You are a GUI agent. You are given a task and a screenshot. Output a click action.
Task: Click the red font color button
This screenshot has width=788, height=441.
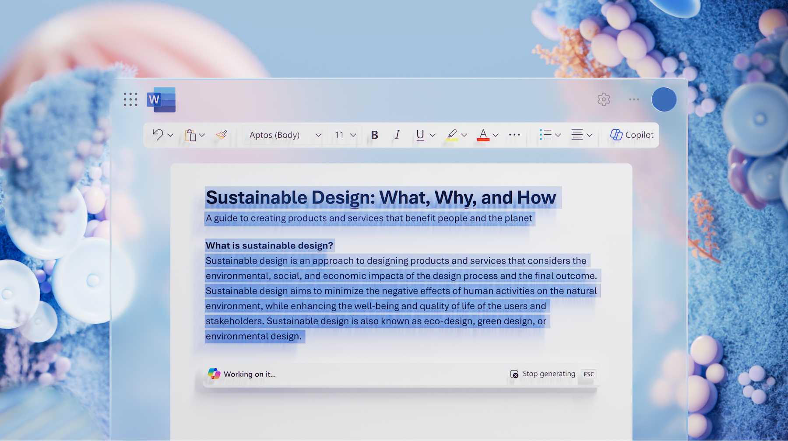click(483, 135)
